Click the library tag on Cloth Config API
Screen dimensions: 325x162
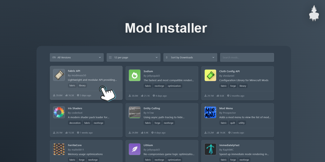point(243,86)
